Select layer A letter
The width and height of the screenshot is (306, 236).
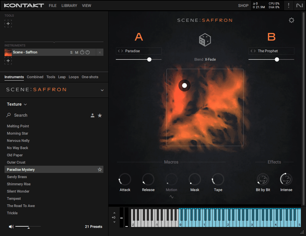[x=139, y=37]
